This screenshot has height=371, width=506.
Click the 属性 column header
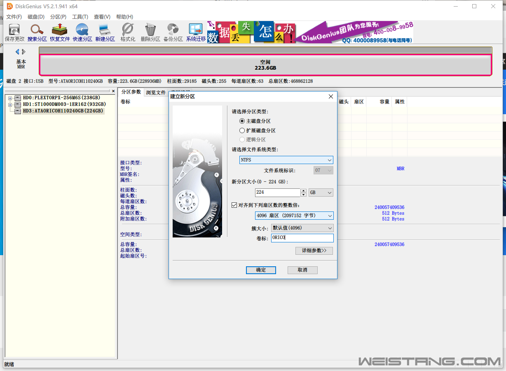pos(399,102)
